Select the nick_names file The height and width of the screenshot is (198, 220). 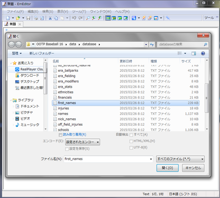point(67,119)
